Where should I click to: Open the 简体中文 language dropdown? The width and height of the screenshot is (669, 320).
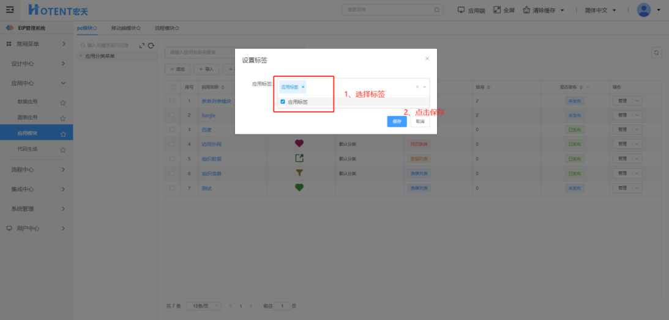600,10
